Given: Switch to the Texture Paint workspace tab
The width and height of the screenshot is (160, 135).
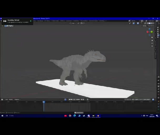Looking at the screenshot, I should pos(55,21).
